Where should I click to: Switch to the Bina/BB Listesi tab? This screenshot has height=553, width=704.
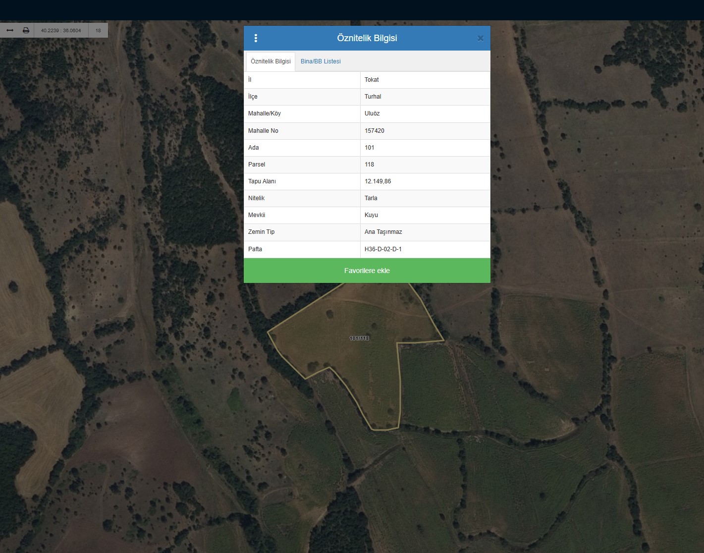point(321,61)
